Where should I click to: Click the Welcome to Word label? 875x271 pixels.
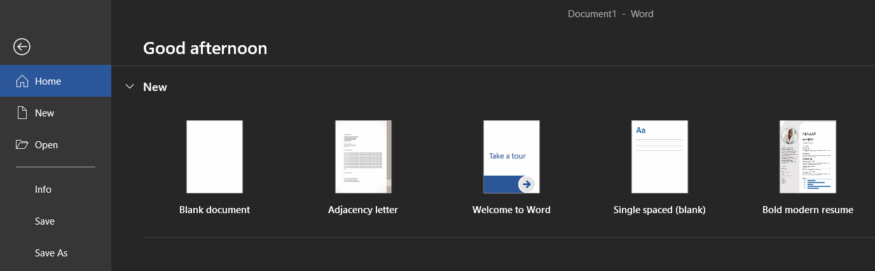point(511,210)
